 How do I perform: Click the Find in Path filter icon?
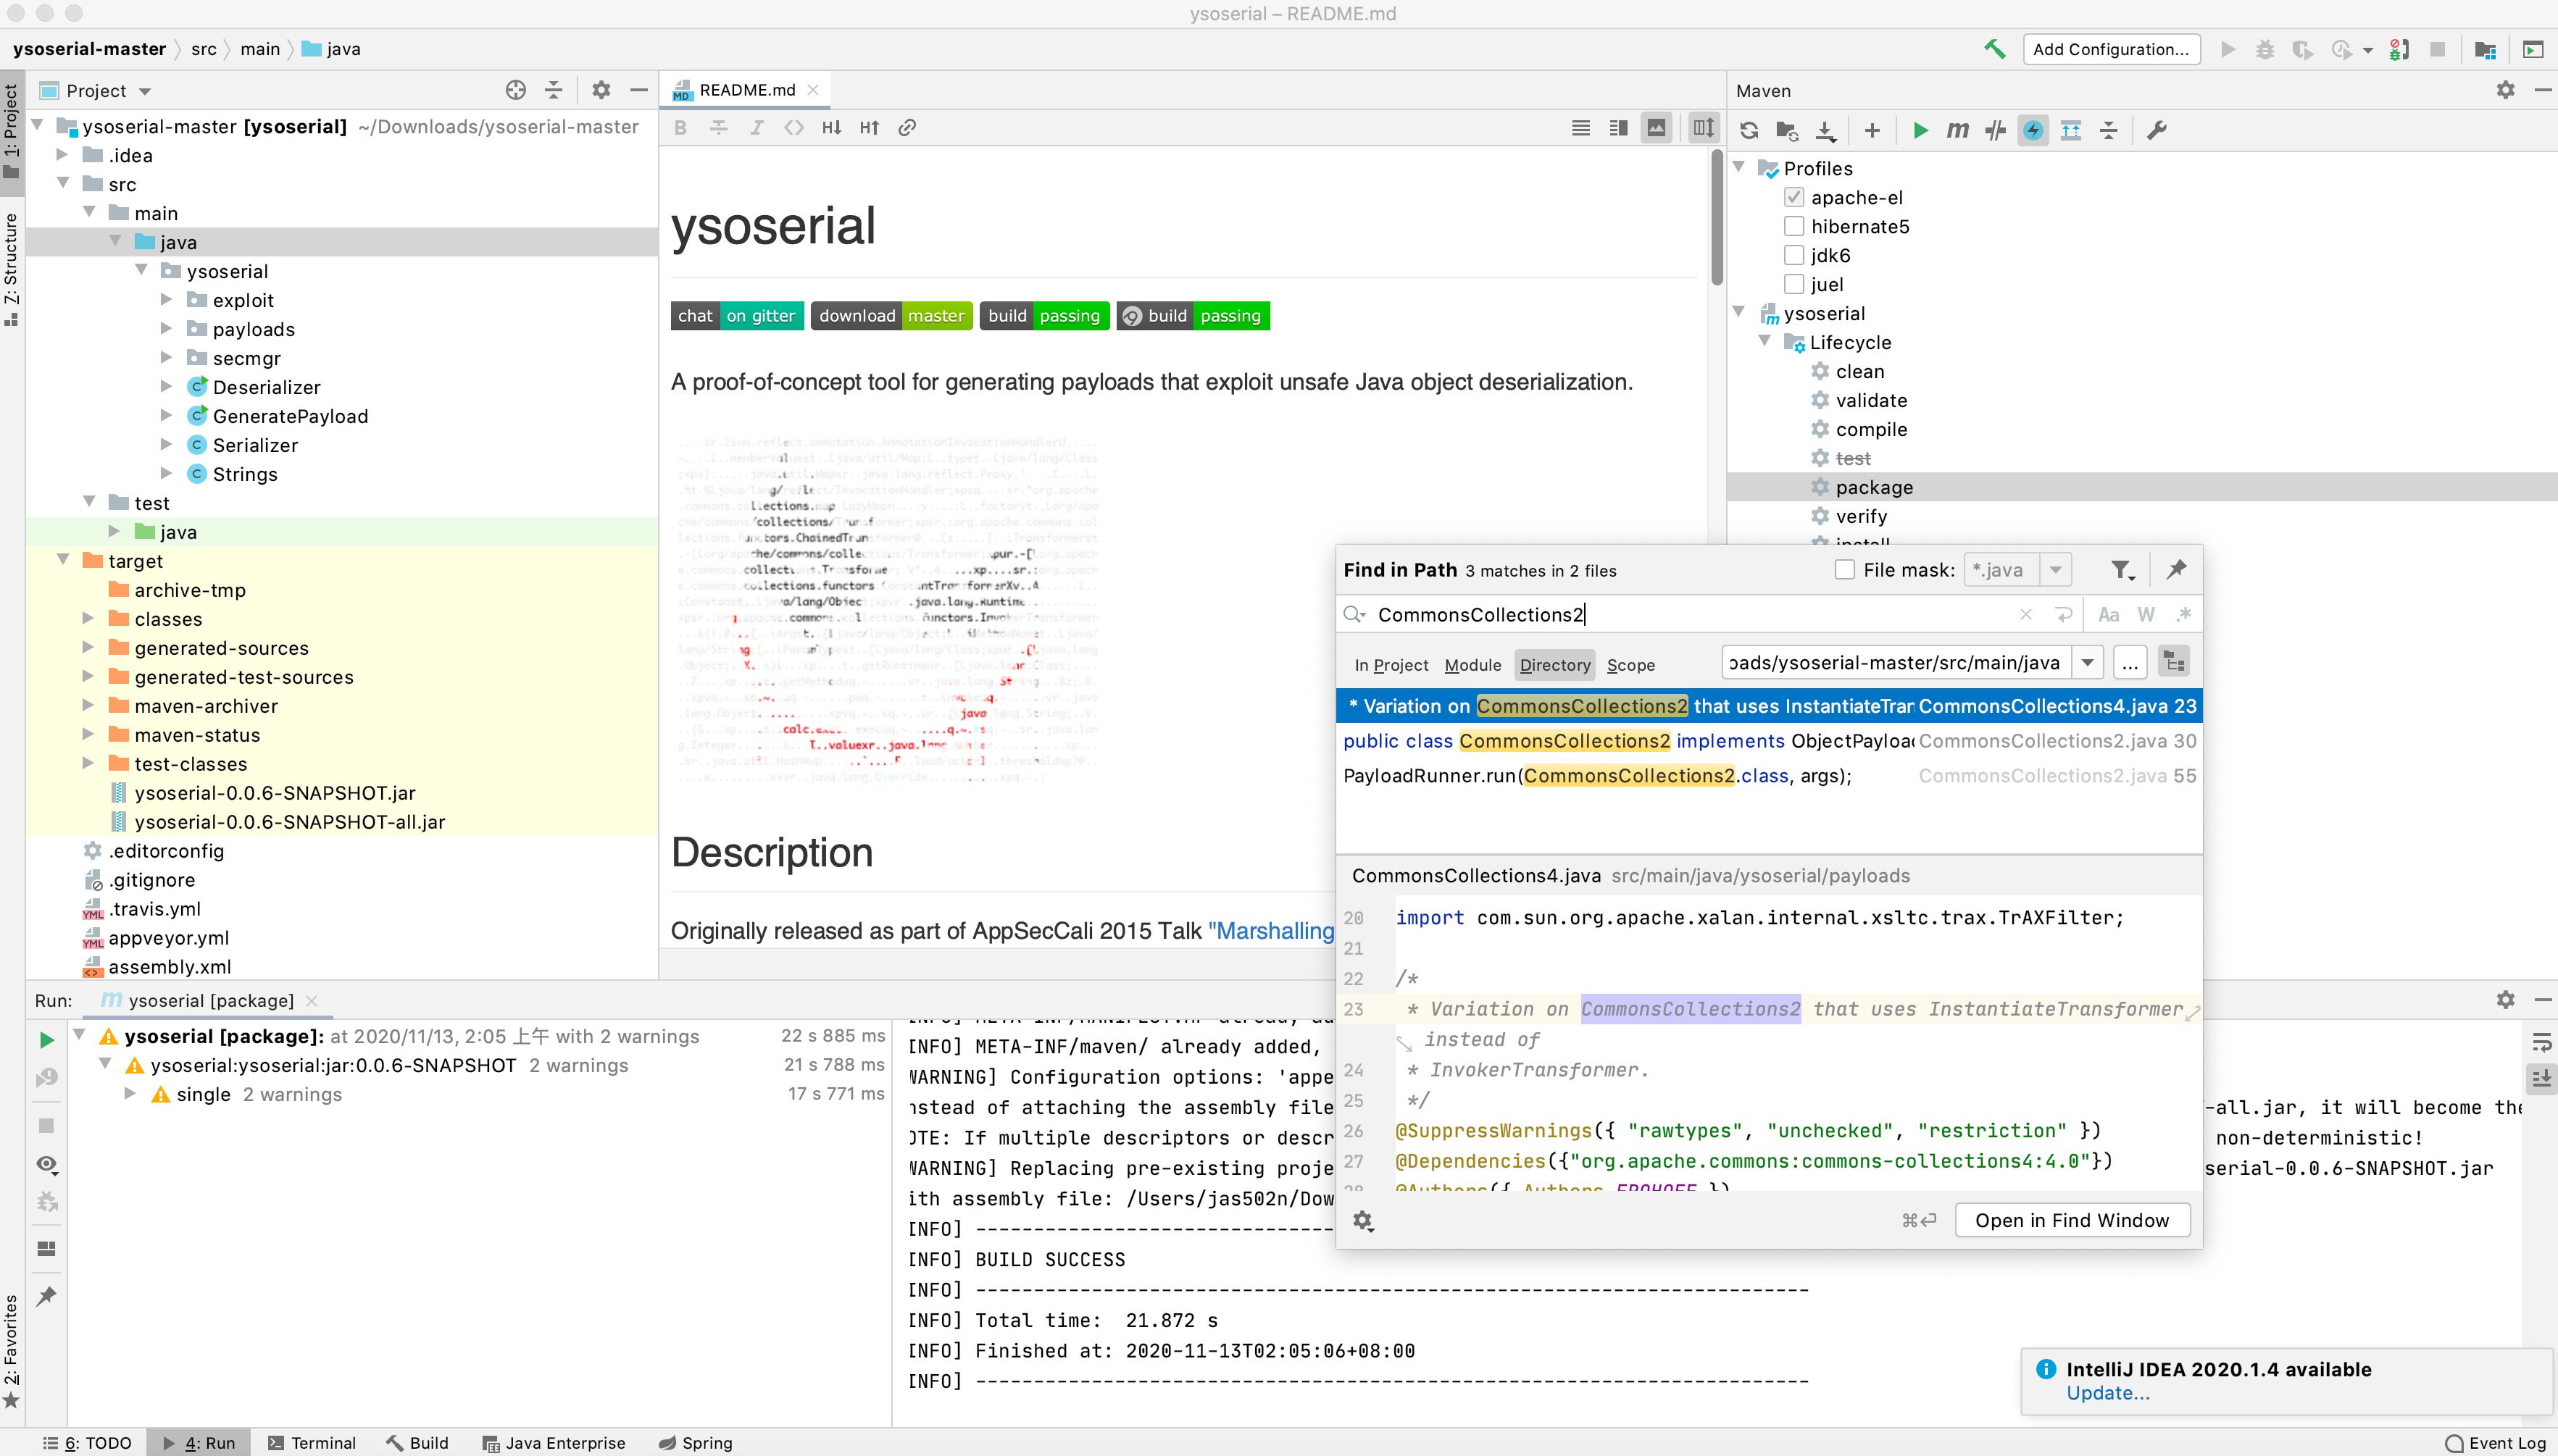click(2121, 570)
